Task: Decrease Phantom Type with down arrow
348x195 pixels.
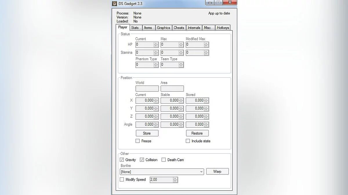Action: tap(156, 66)
